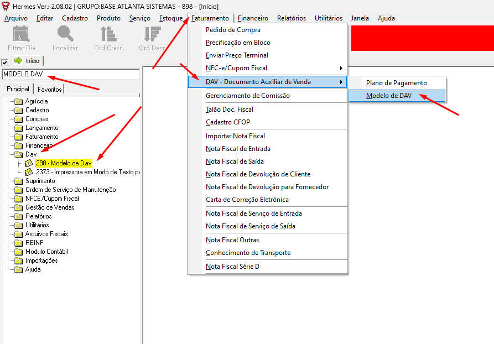Click the Ord Cresc. sort icon
The height and width of the screenshot is (344, 494).
[x=108, y=34]
